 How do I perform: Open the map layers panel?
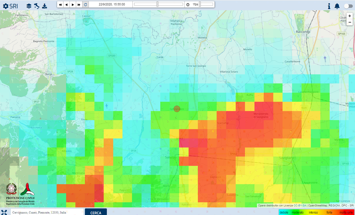click(x=29, y=6)
